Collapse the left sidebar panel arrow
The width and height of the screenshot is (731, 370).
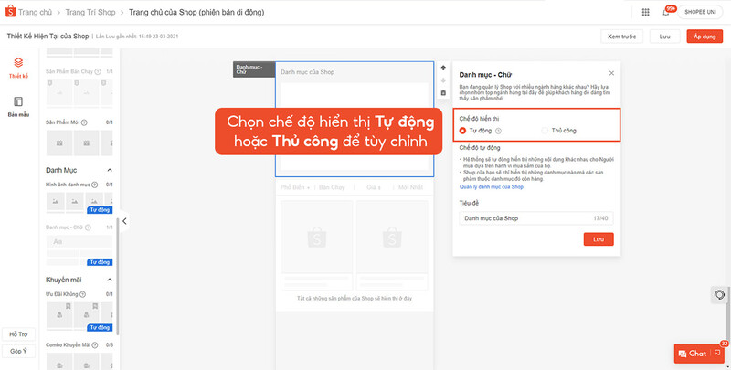click(124, 220)
